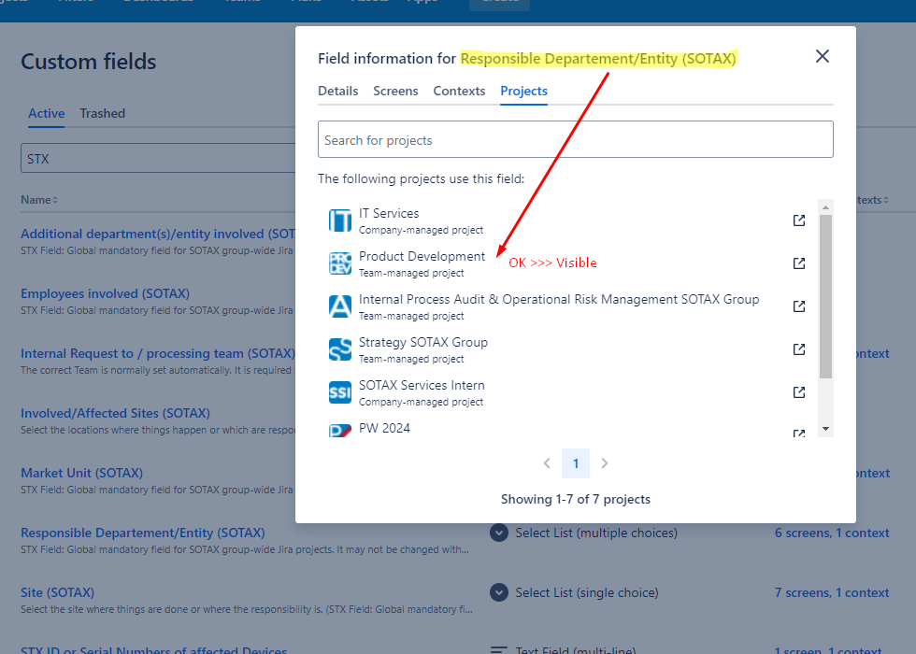Image resolution: width=916 pixels, height=654 pixels.
Task: Open Internal Request to / processing team field
Action: click(x=158, y=353)
